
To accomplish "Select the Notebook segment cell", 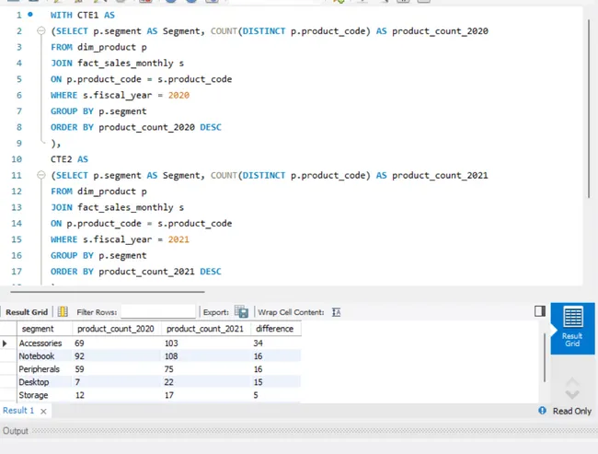I will coord(45,356).
